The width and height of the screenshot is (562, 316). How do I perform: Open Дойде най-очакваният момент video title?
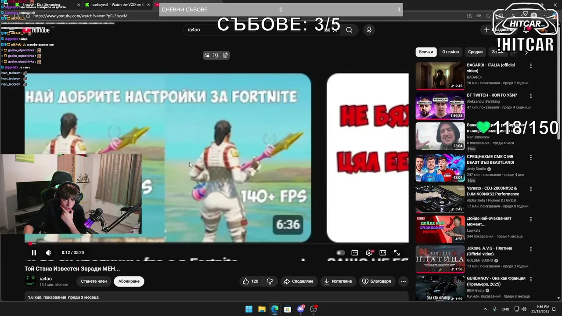point(489,221)
